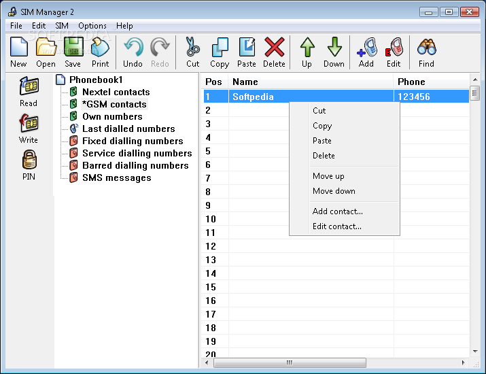Write to the SIM card using the Write icon

point(29,123)
